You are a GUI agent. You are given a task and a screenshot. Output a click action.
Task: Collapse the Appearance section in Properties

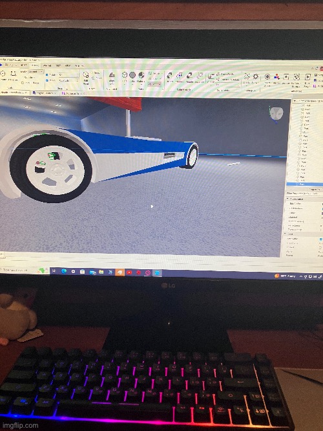[x=288, y=199]
